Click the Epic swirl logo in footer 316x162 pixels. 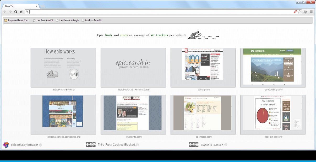6,145
